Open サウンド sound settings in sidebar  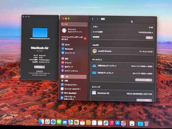click(x=74, y=63)
